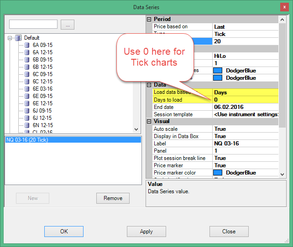Select the End date property label
This screenshot has height=247, width=293.
pos(164,107)
